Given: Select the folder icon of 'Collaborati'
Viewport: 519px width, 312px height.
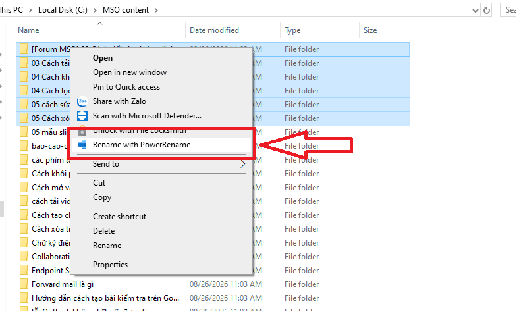Looking at the screenshot, I should click(x=24, y=257).
